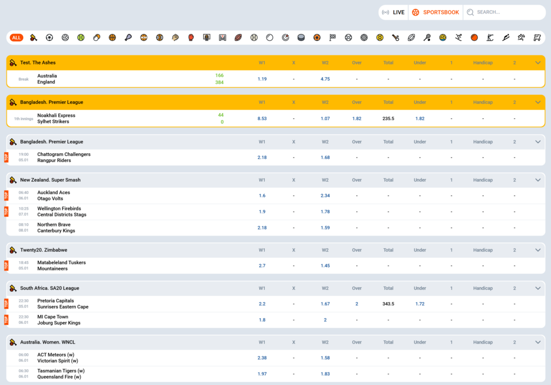Collapse the New Zealand. Super Smash section
This screenshot has height=385, width=551.
(x=538, y=180)
